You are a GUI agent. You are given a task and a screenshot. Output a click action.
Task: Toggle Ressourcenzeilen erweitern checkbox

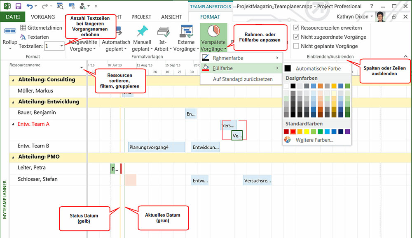point(296,28)
